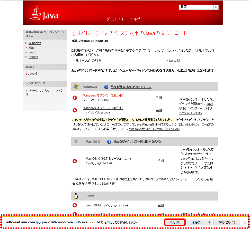Click the search magnifier icon
This screenshot has height=229, width=250.
[216, 7]
